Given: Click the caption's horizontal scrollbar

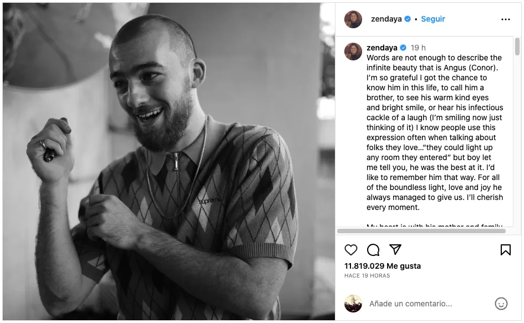Looking at the screenshot, I should (x=421, y=230).
